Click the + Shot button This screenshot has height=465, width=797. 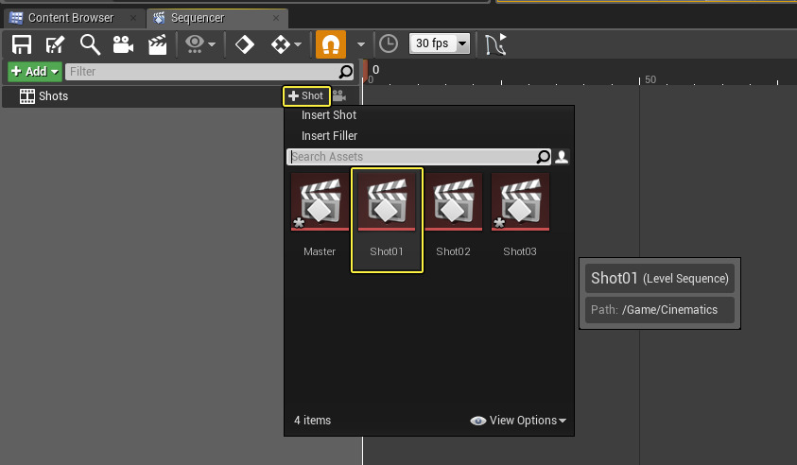[x=306, y=96]
